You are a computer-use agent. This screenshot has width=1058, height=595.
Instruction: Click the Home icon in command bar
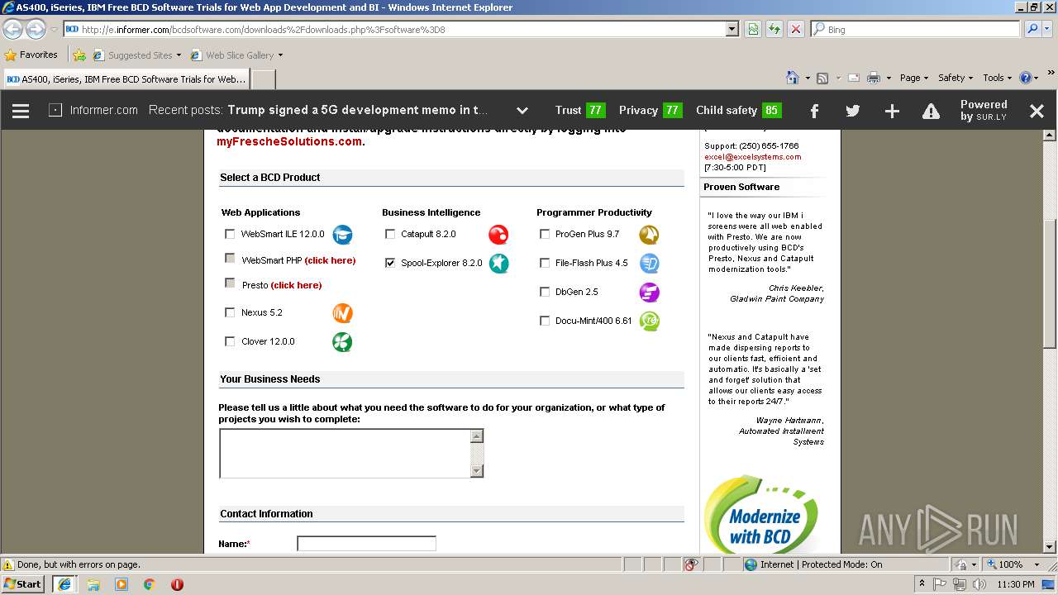click(793, 78)
